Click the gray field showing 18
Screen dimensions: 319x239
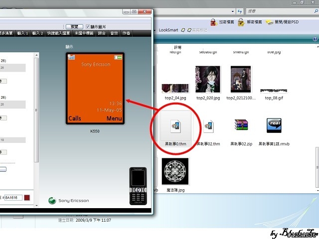click(x=13, y=140)
